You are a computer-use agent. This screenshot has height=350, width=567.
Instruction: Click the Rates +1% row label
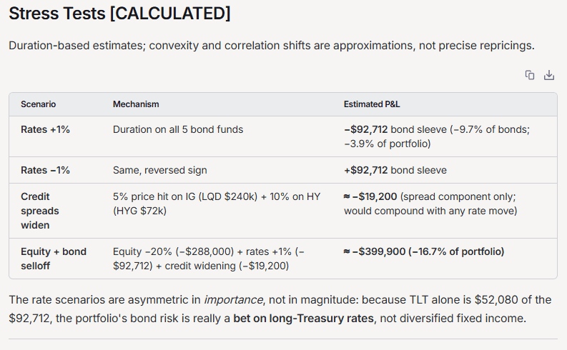45,129
